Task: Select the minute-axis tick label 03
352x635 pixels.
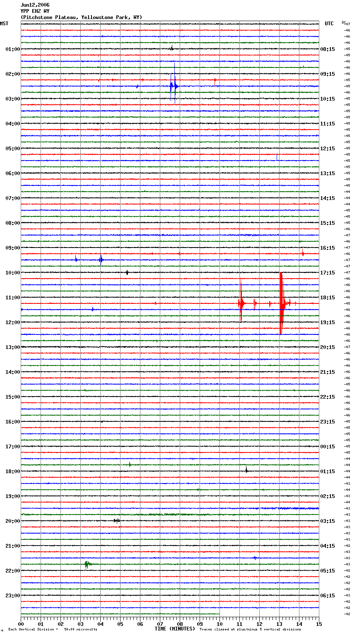Action: 80,624
